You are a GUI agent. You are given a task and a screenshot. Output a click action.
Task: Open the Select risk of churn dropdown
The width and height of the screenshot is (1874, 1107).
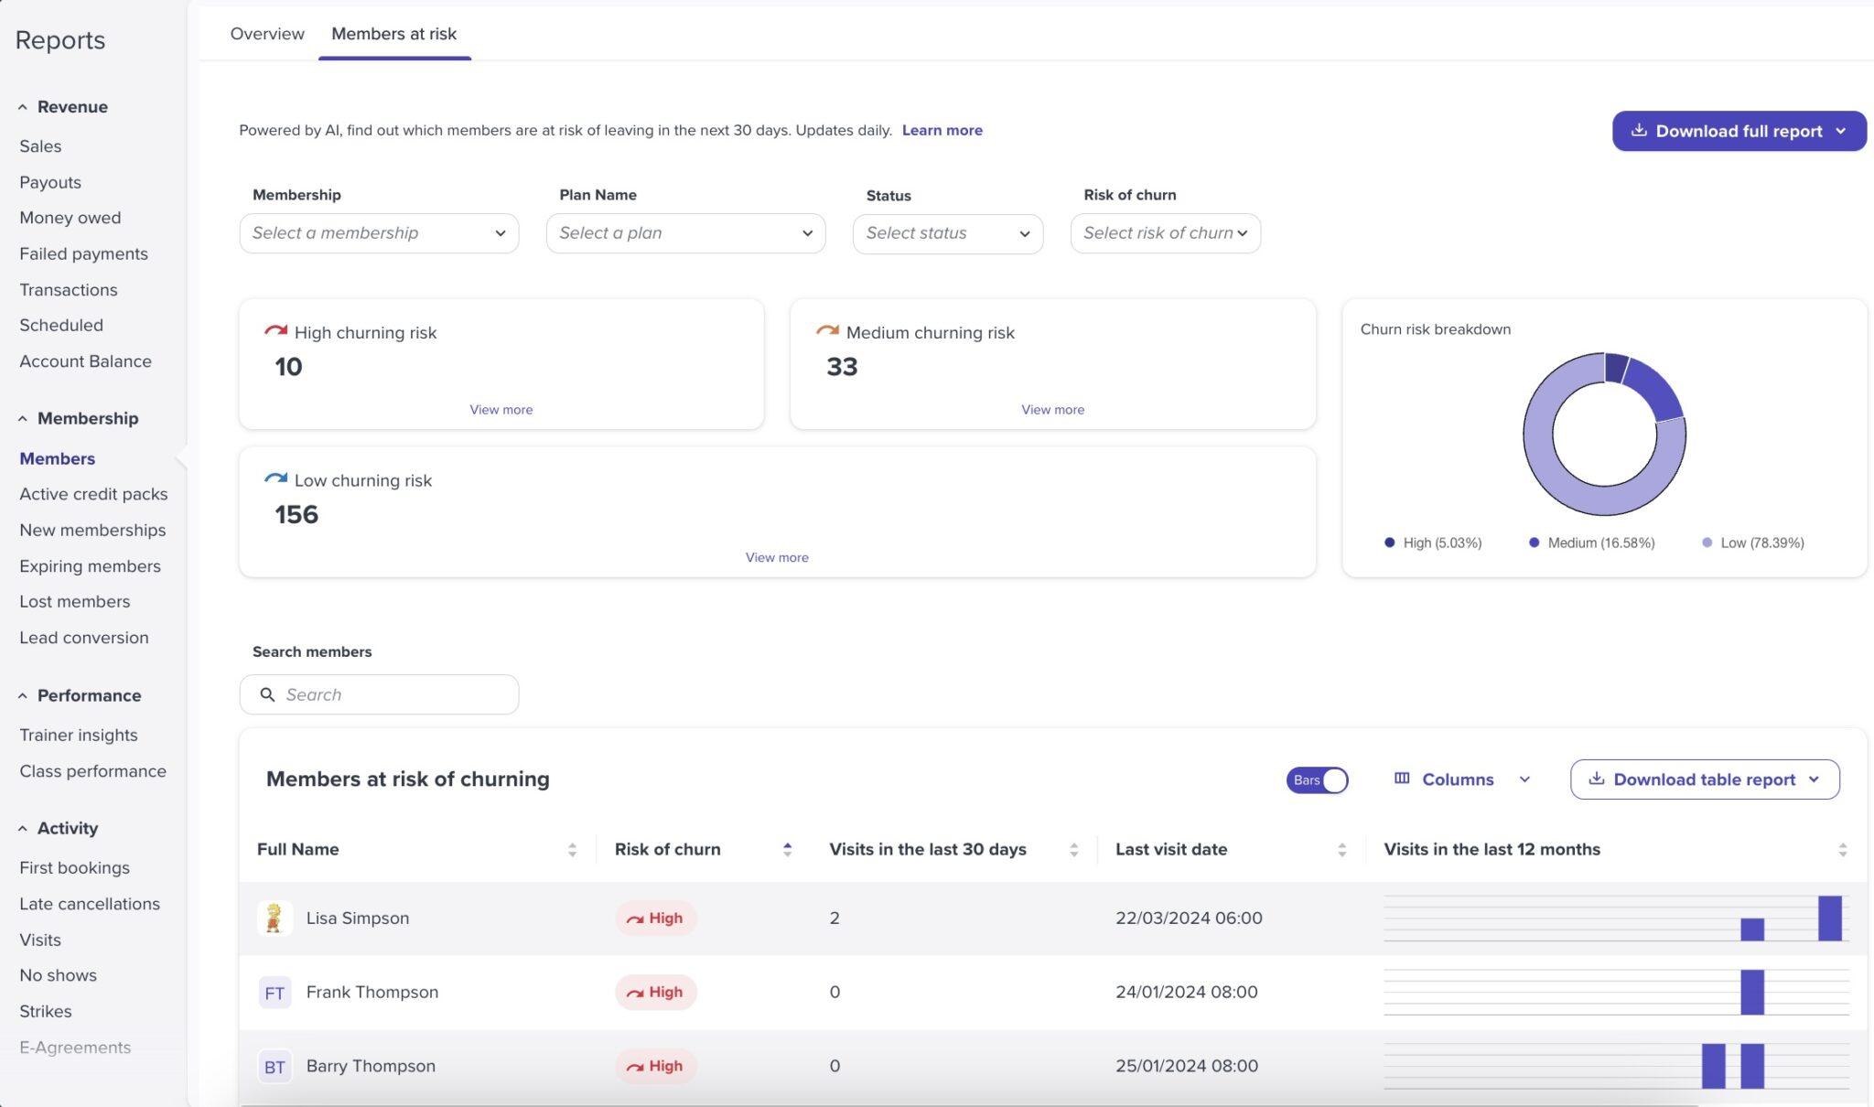(1165, 233)
